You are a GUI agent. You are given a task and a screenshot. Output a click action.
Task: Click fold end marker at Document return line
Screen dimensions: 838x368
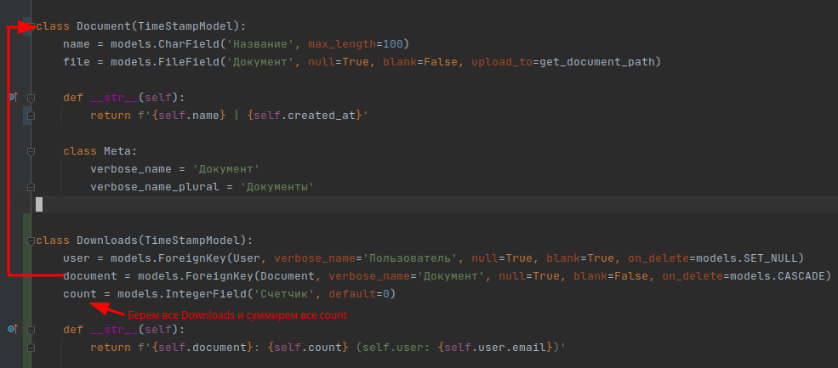click(31, 116)
